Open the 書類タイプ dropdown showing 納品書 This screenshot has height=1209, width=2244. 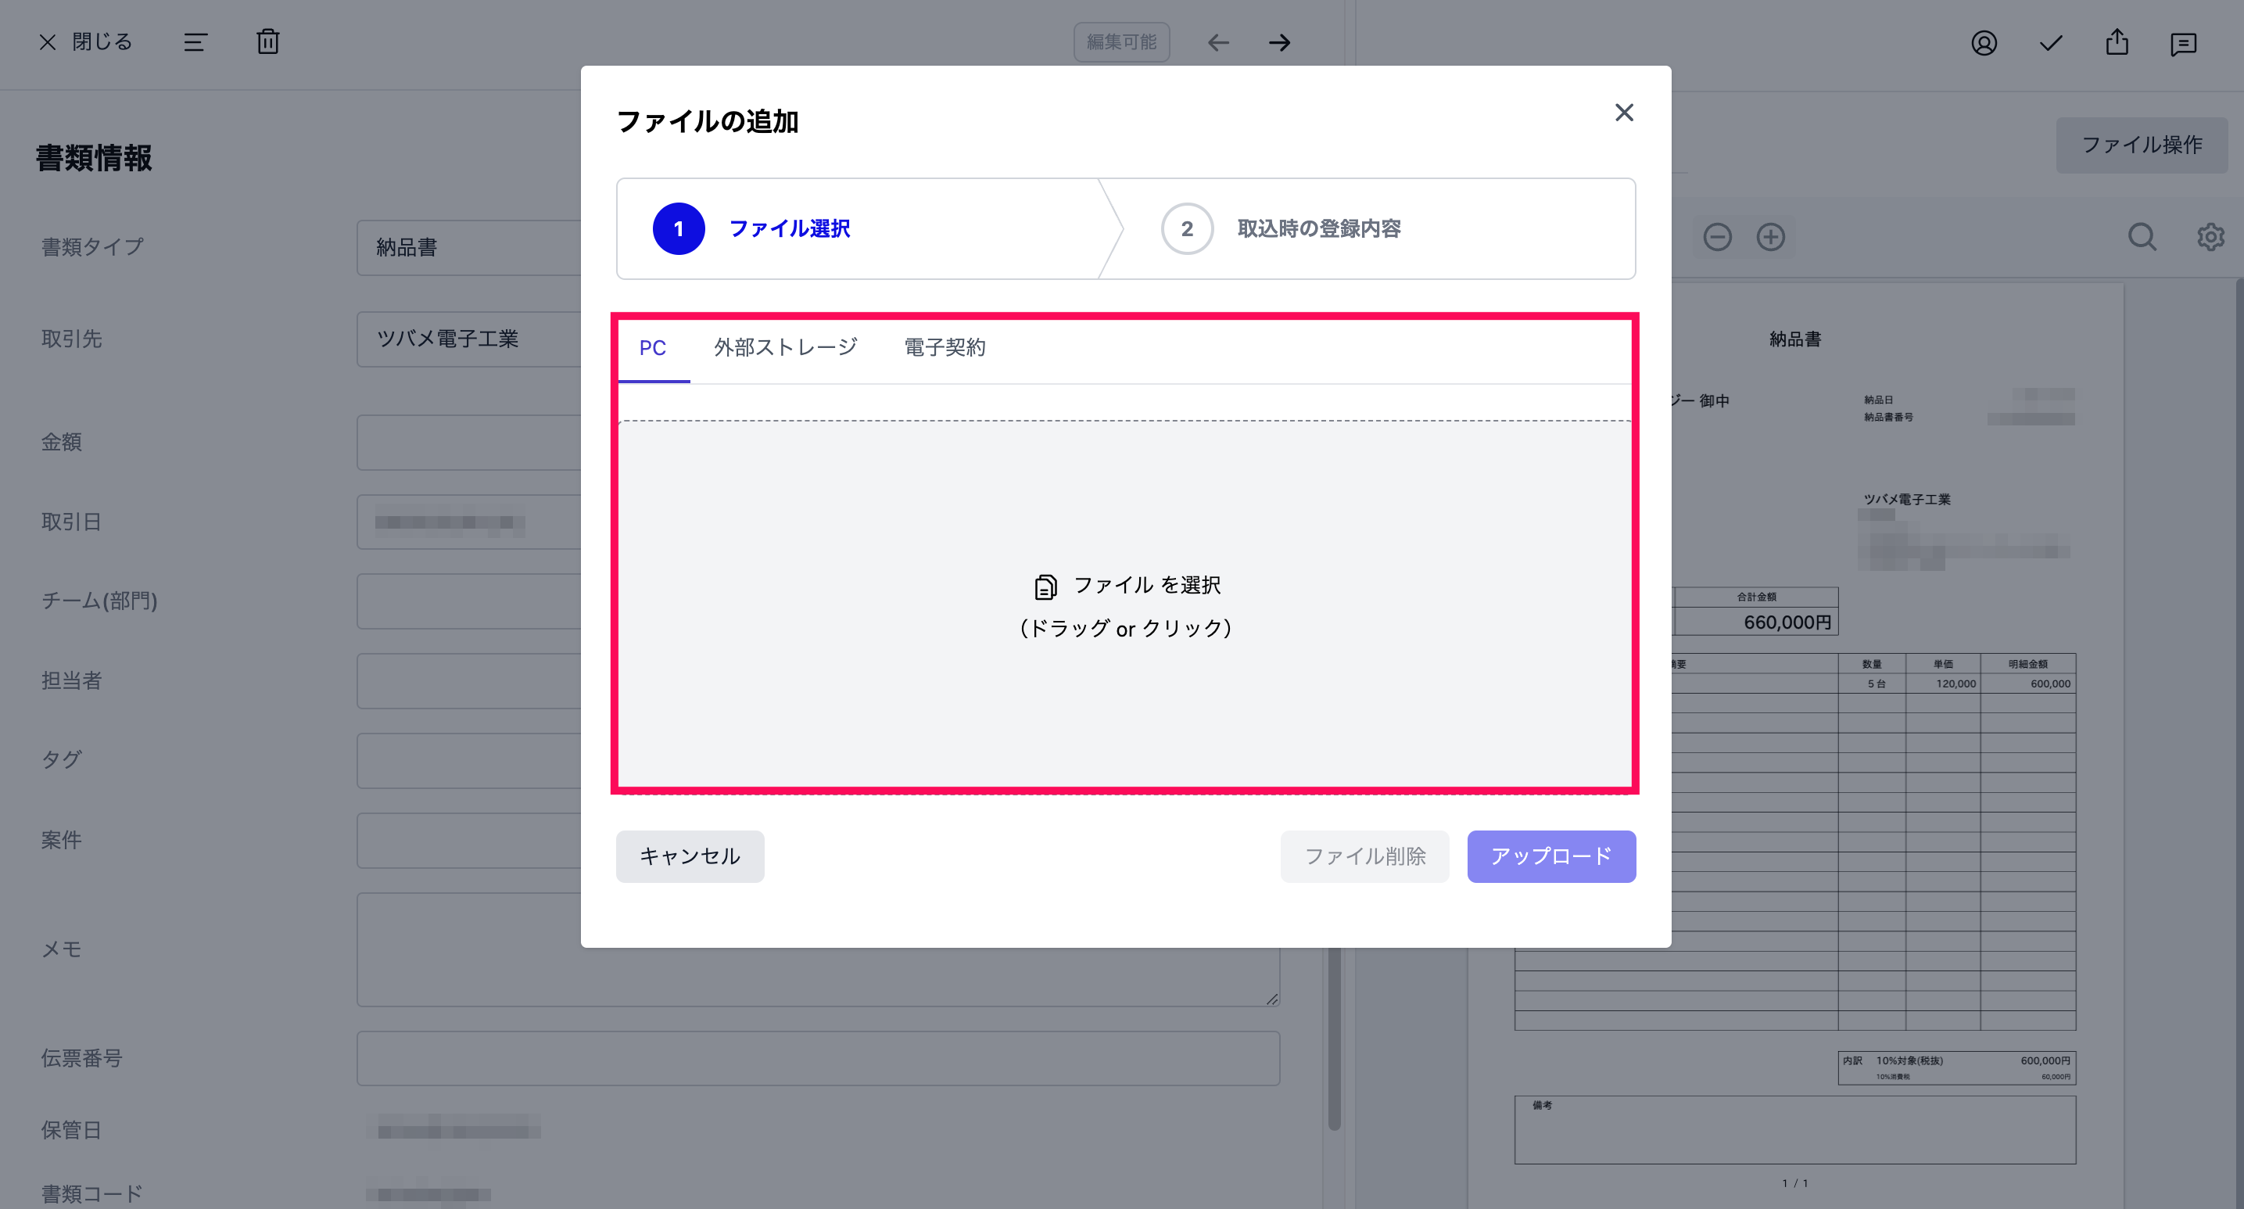click(x=468, y=247)
